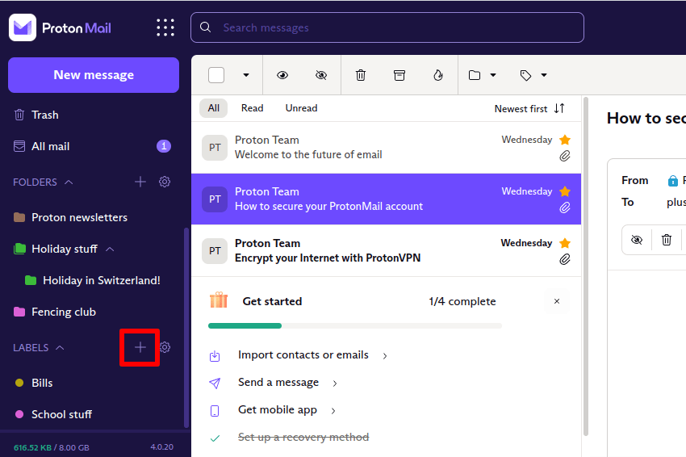Open folder settings gear icon
The height and width of the screenshot is (457, 686).
point(165,182)
